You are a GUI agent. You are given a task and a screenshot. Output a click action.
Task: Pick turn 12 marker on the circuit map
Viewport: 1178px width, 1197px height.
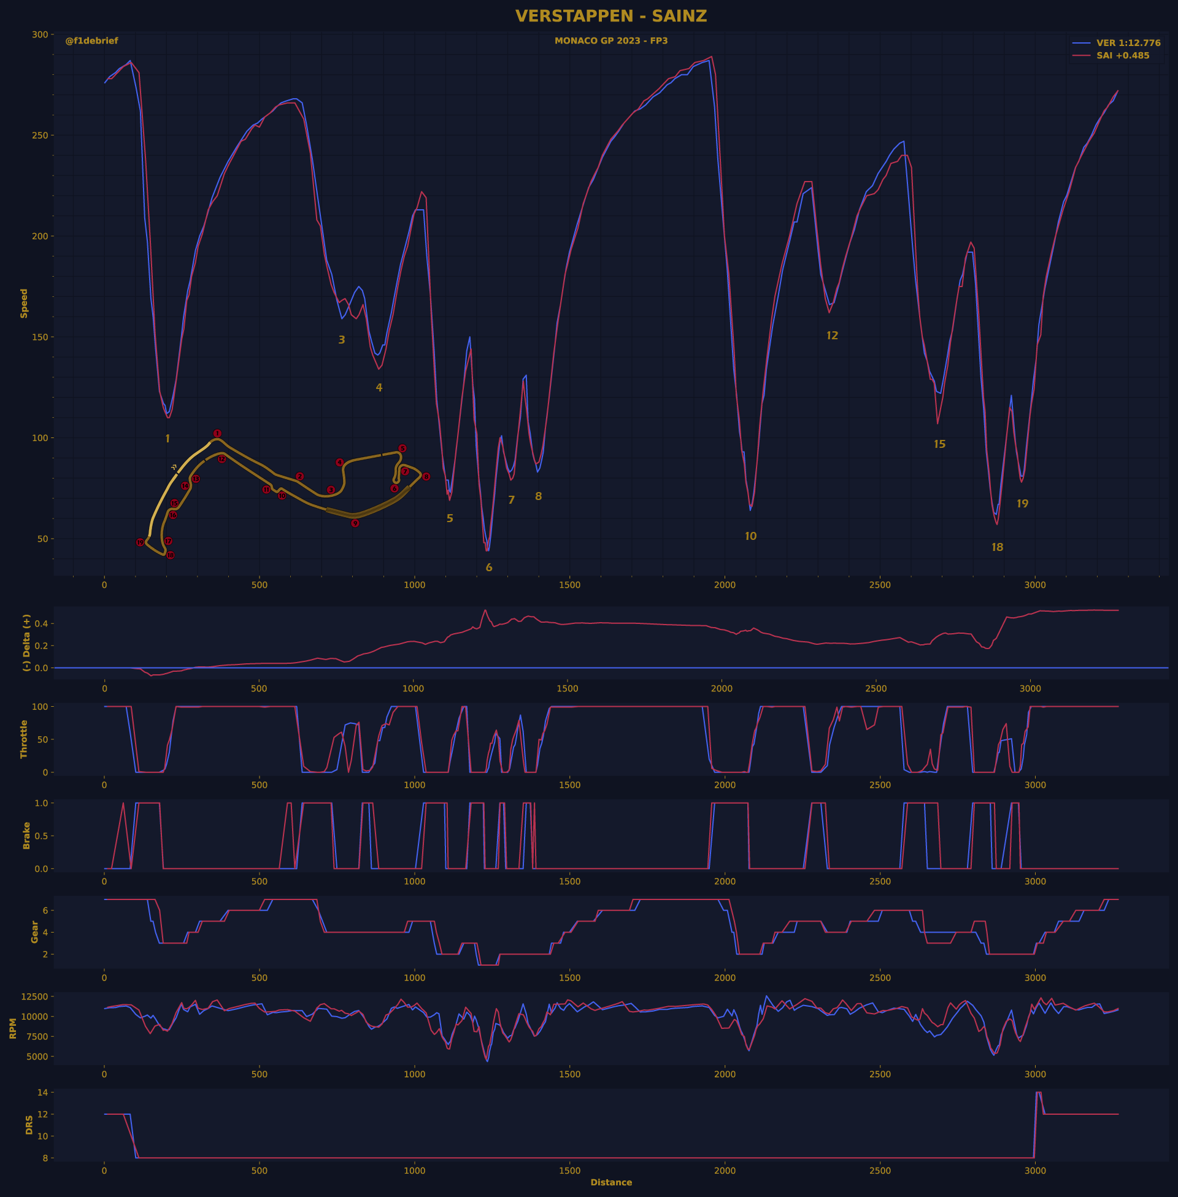tap(222, 459)
